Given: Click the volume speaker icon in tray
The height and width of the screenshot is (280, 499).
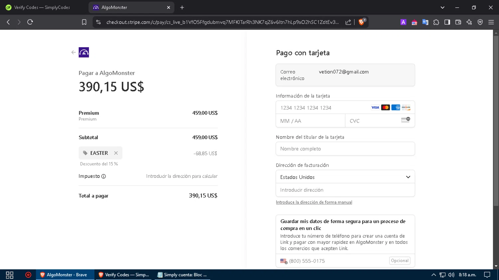Looking at the screenshot, I should [451, 275].
